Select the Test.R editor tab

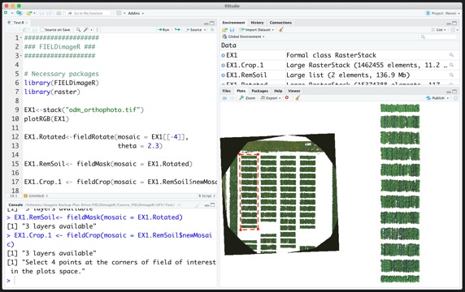[x=18, y=23]
